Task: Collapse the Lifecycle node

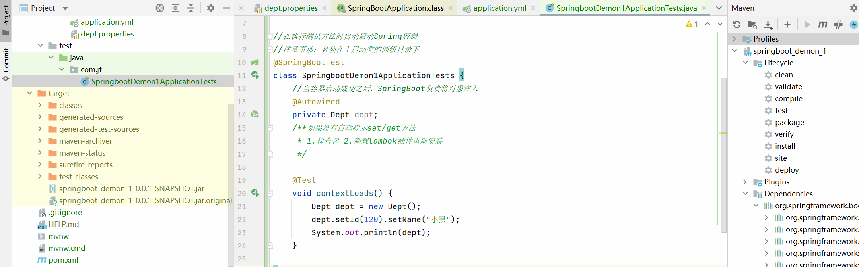Action: tap(745, 63)
